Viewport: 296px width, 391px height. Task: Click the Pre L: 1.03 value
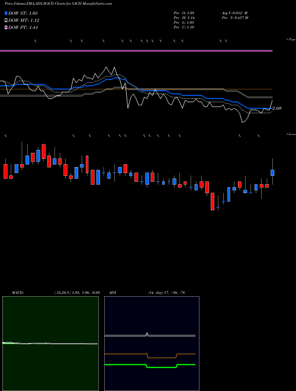[184, 23]
